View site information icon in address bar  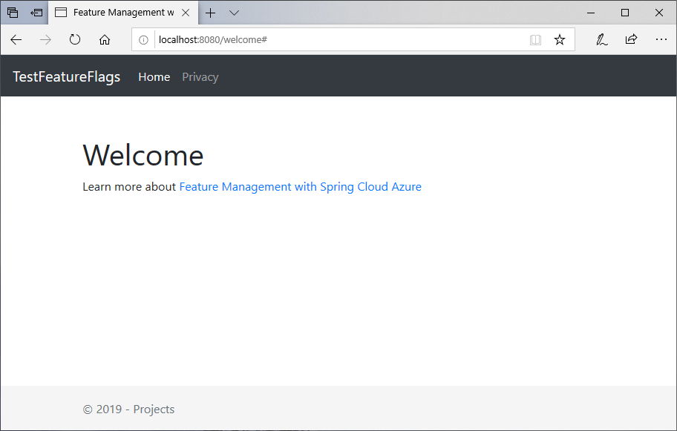click(143, 39)
